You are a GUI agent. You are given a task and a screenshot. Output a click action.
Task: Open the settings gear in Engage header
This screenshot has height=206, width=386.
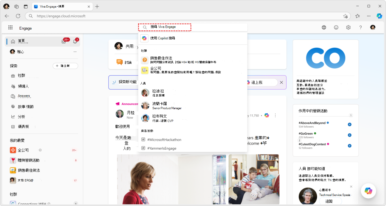(348, 27)
